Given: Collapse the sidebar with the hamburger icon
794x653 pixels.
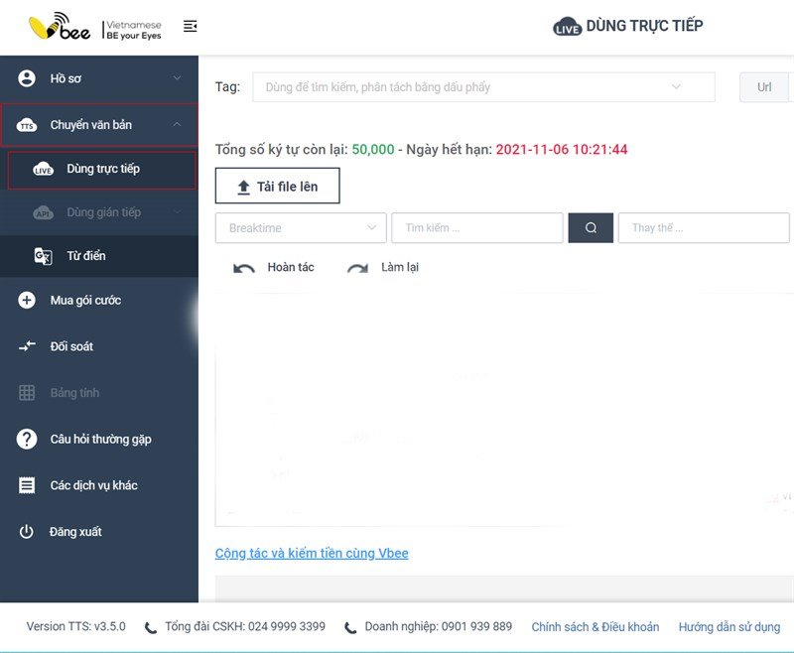Looking at the screenshot, I should point(190,26).
